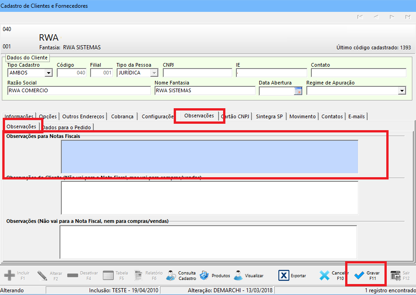Image resolution: width=416 pixels, height=295 pixels.
Task: Click the Contato input field
Action: click(359, 73)
